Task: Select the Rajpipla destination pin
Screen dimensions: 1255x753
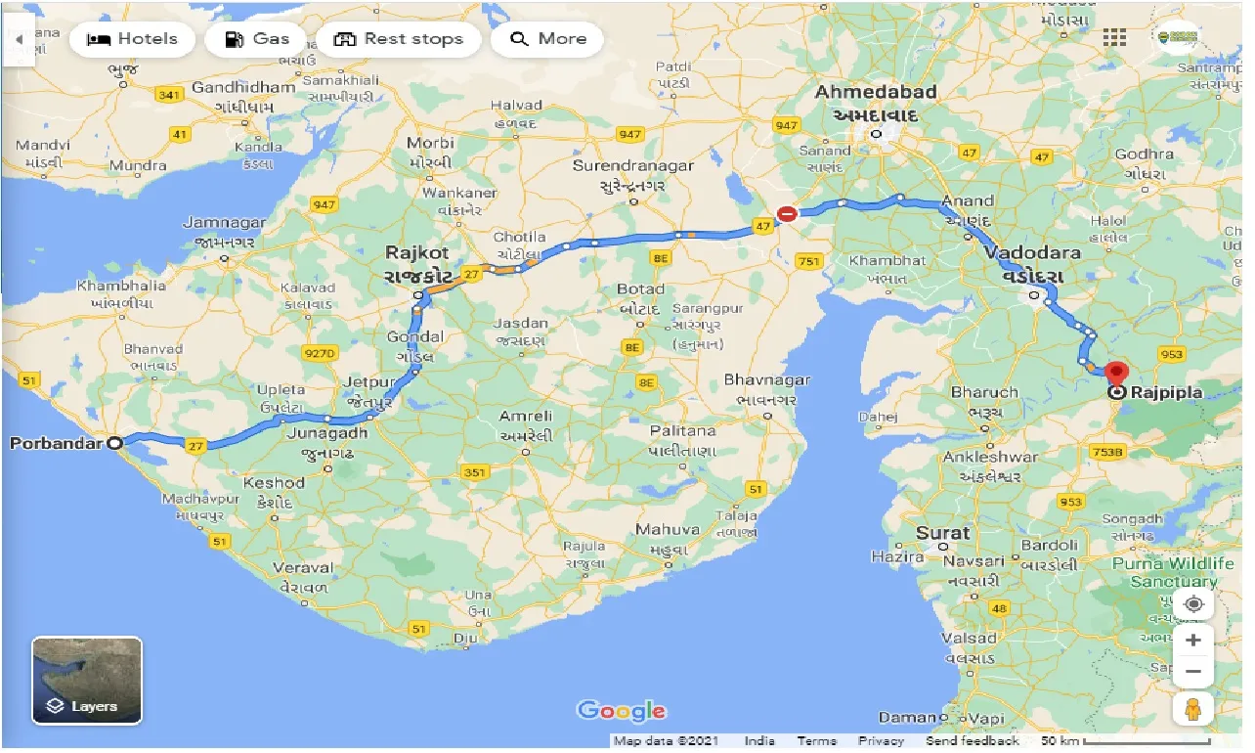Action: 1117,373
